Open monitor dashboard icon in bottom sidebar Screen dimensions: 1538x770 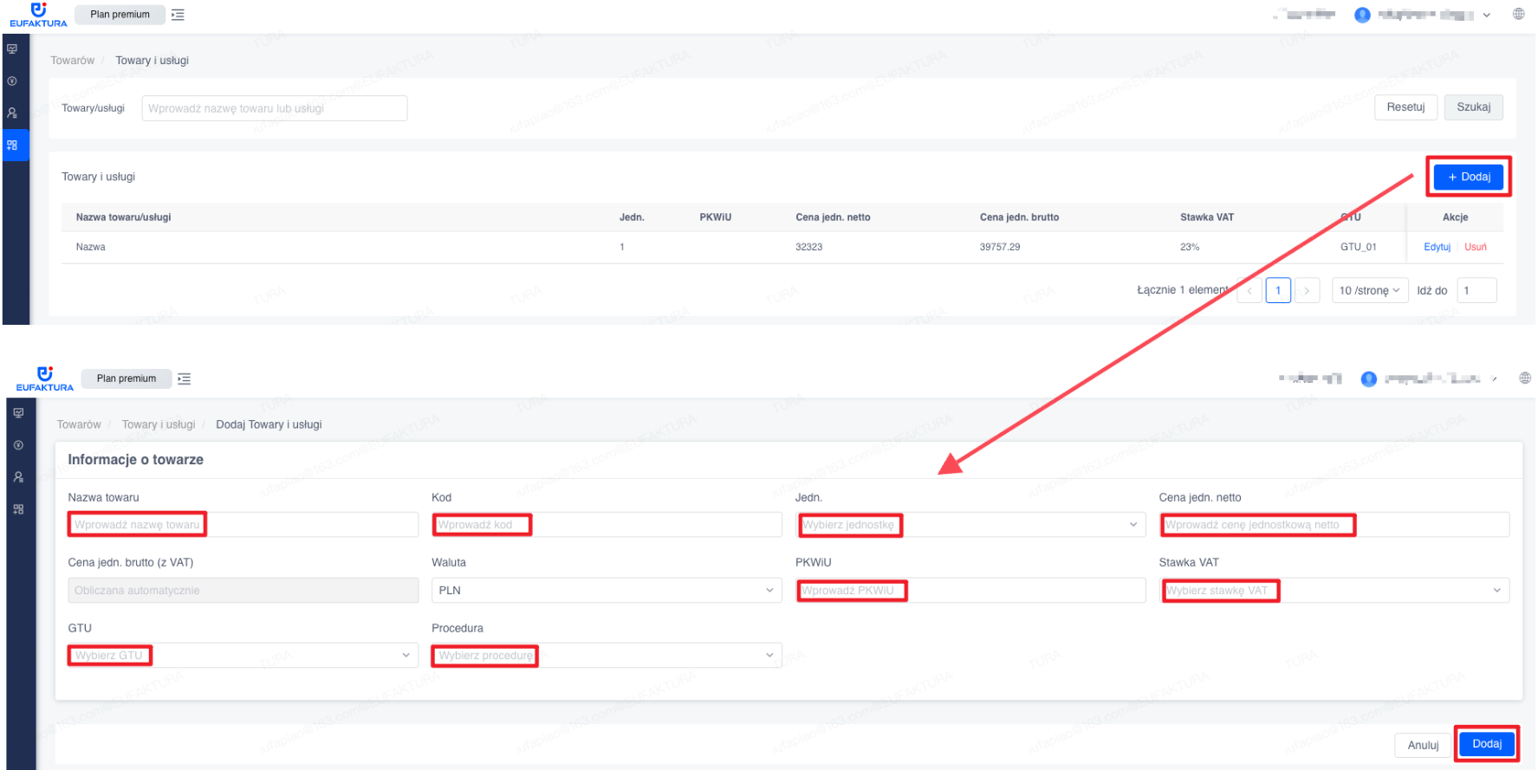click(18, 413)
